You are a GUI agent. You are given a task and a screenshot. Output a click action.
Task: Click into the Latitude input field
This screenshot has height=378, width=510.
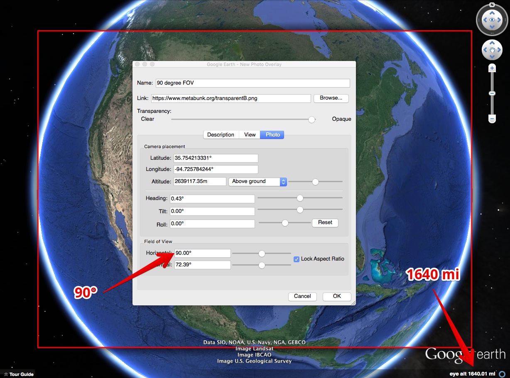[x=215, y=159]
